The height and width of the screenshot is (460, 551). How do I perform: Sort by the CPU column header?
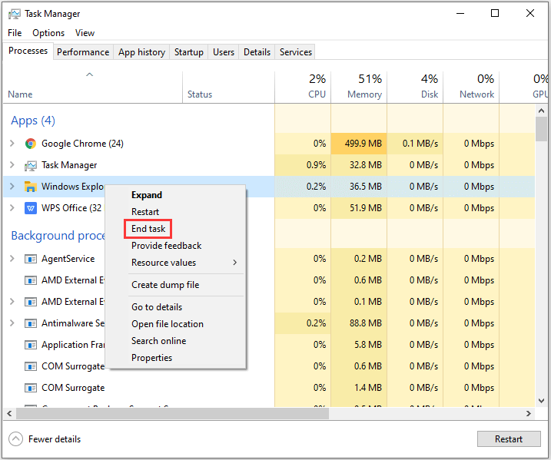pos(303,87)
